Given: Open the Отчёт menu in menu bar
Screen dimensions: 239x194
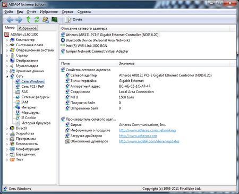Looking at the screenshot, I should point(31,12).
